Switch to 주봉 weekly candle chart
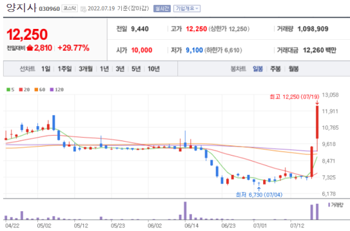350x231 pixels. click(x=275, y=69)
